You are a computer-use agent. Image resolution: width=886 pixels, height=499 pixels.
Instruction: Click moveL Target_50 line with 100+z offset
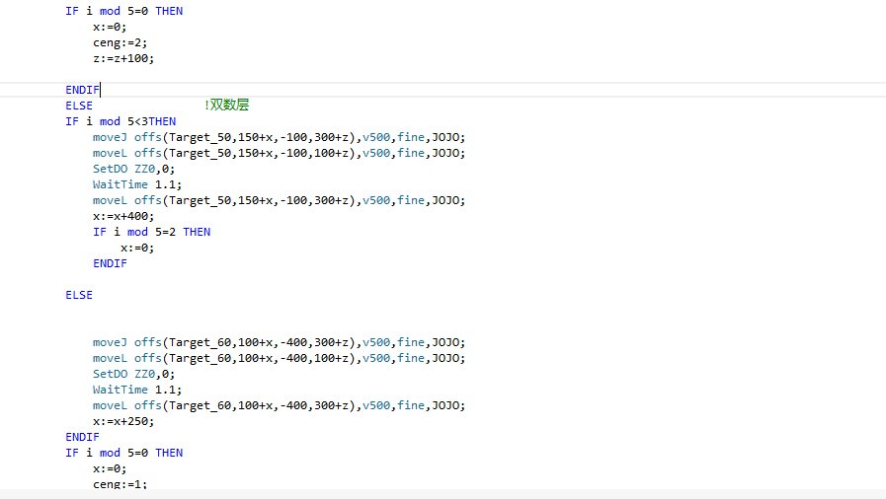pyautogui.click(x=278, y=153)
